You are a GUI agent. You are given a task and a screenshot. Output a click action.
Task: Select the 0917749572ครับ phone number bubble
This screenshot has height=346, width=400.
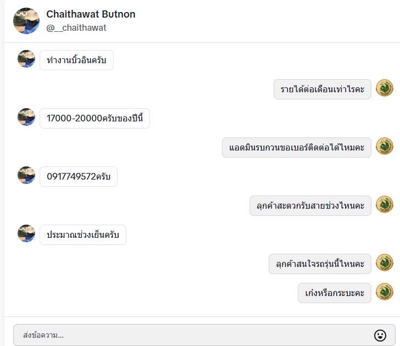pos(79,176)
